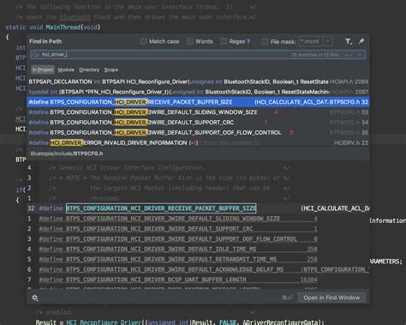Enable Regex checkbox
The image size is (406, 325).
click(x=224, y=41)
